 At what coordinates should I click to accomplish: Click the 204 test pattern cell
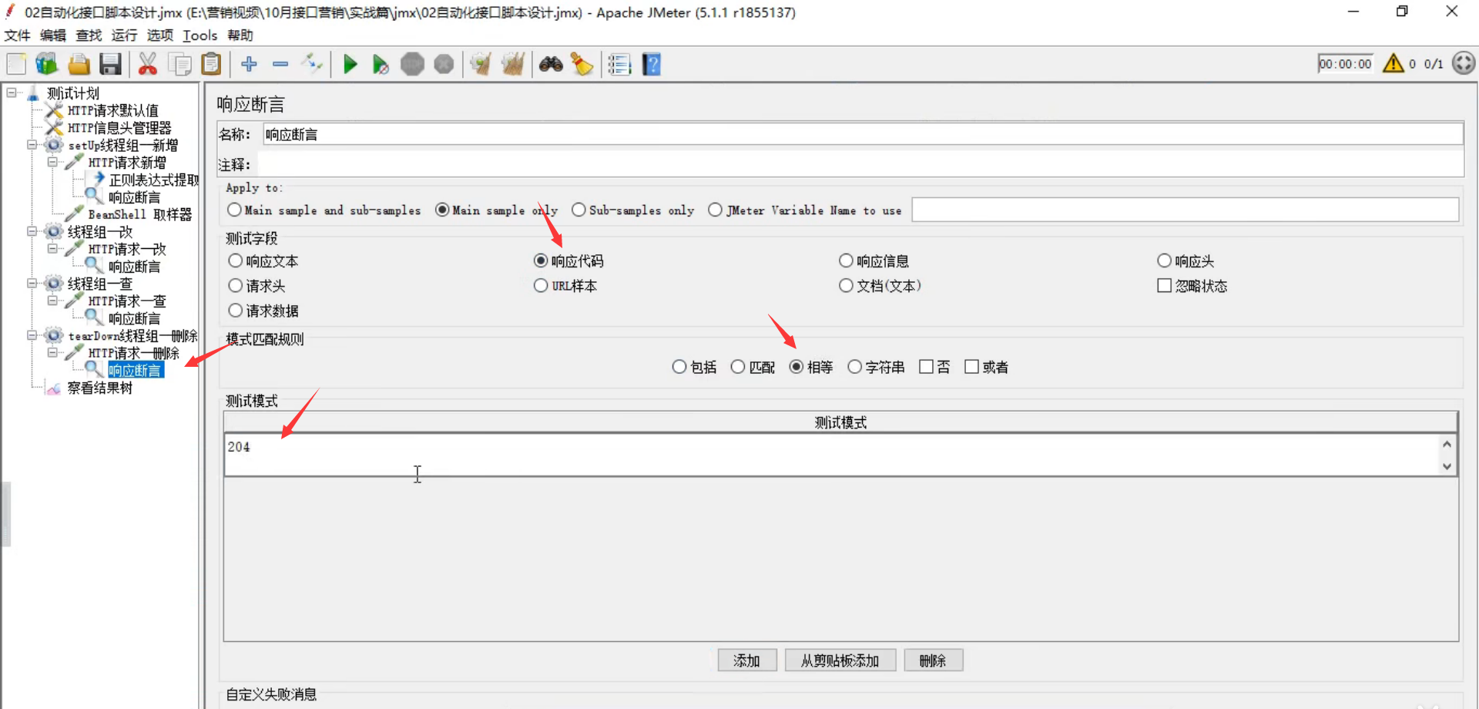click(832, 455)
